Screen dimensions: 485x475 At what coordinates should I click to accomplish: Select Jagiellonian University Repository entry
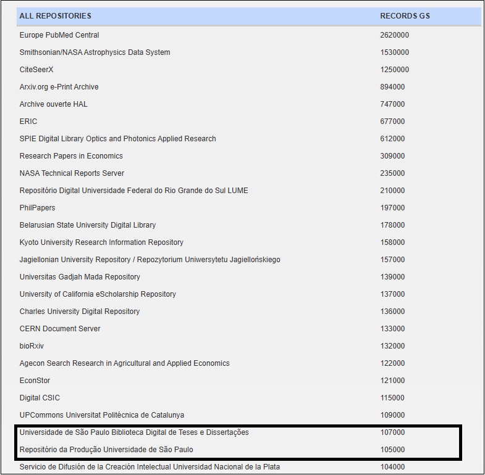[x=150, y=260]
